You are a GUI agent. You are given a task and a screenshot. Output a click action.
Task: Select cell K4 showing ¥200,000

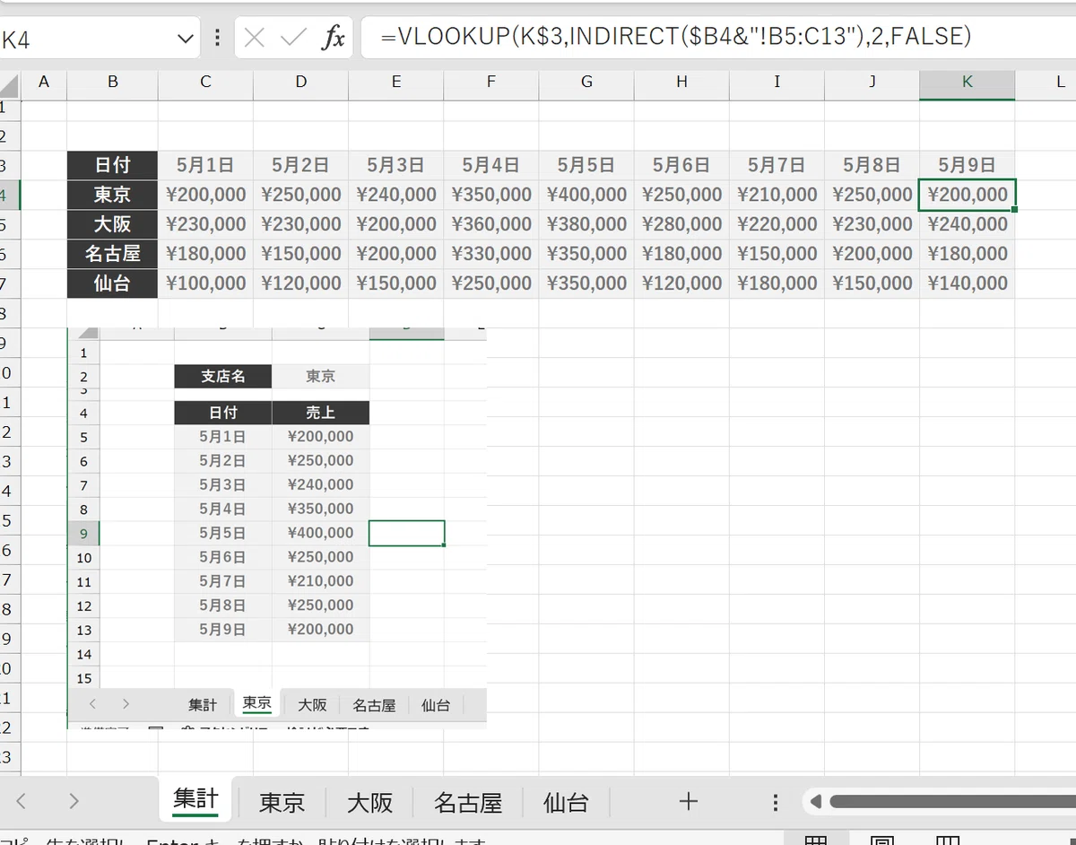pos(967,195)
